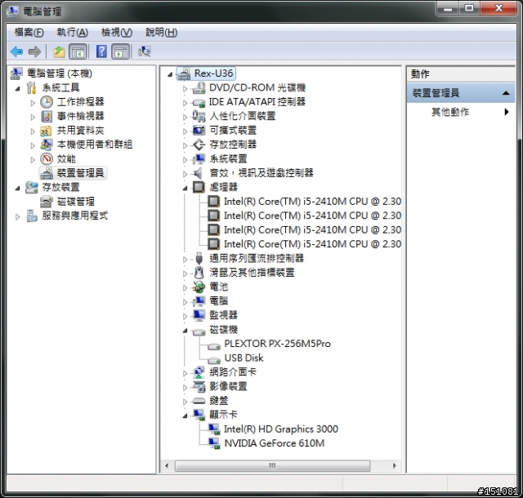The width and height of the screenshot is (523, 498).
Task: Open 其他動作 submenu in actions pane
Action: (x=461, y=112)
